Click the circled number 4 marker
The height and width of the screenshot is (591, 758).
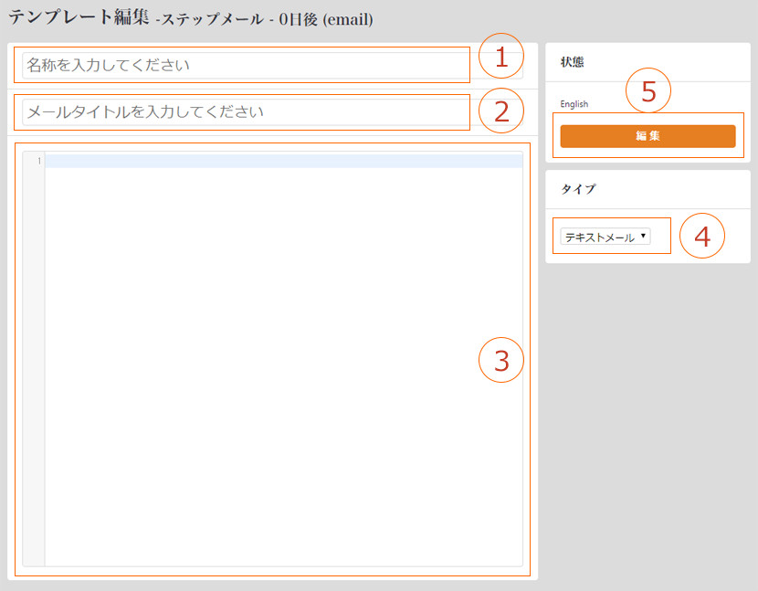(701, 237)
